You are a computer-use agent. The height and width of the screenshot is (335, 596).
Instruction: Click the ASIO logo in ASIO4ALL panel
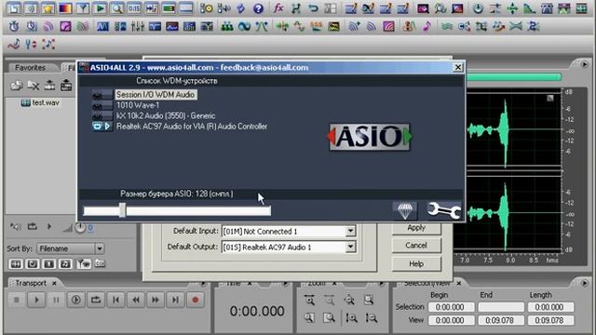pyautogui.click(x=370, y=137)
